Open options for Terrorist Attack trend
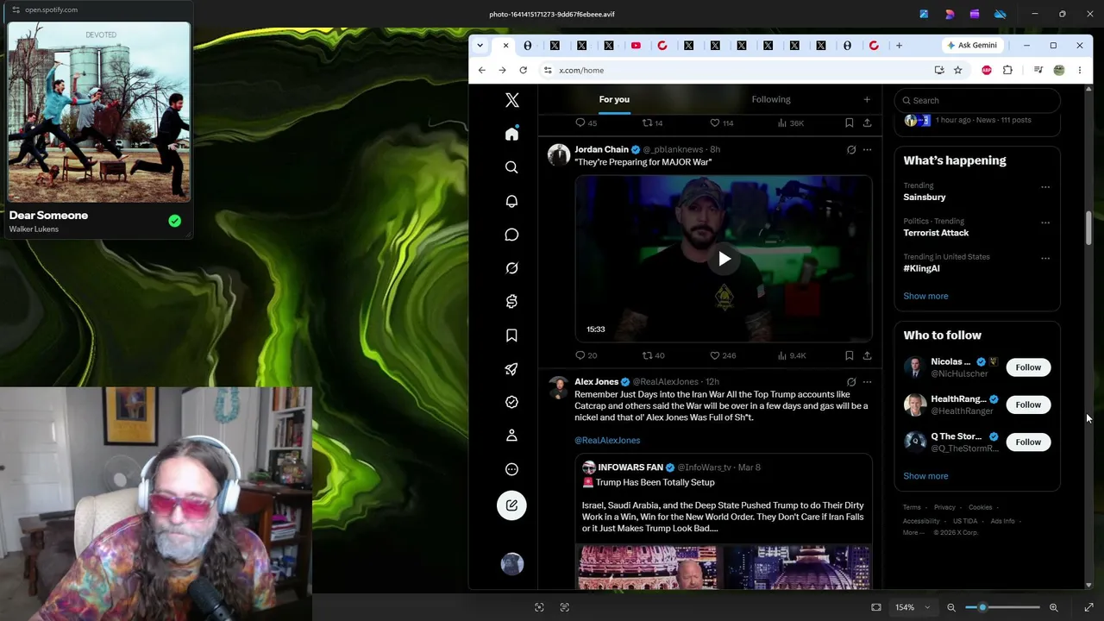Viewport: 1104px width, 621px height. (x=1045, y=223)
